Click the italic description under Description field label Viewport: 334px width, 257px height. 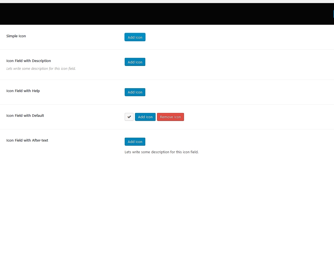pos(41,69)
